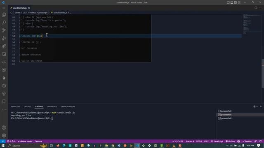Open the Manage gear icon
This screenshot has width=264, height=148.
point(4,135)
